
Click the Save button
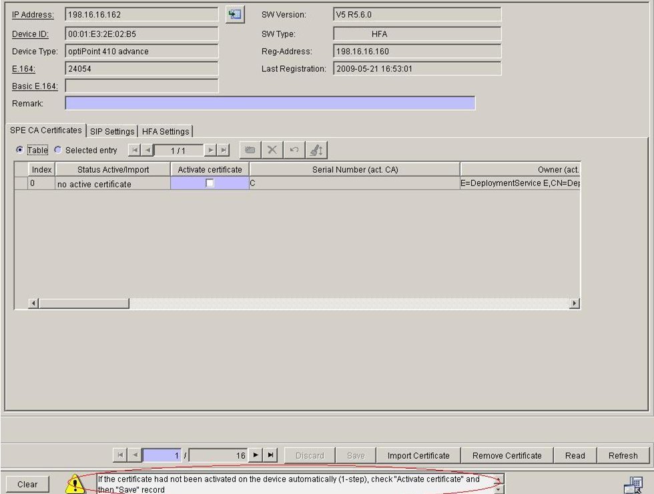pos(356,455)
